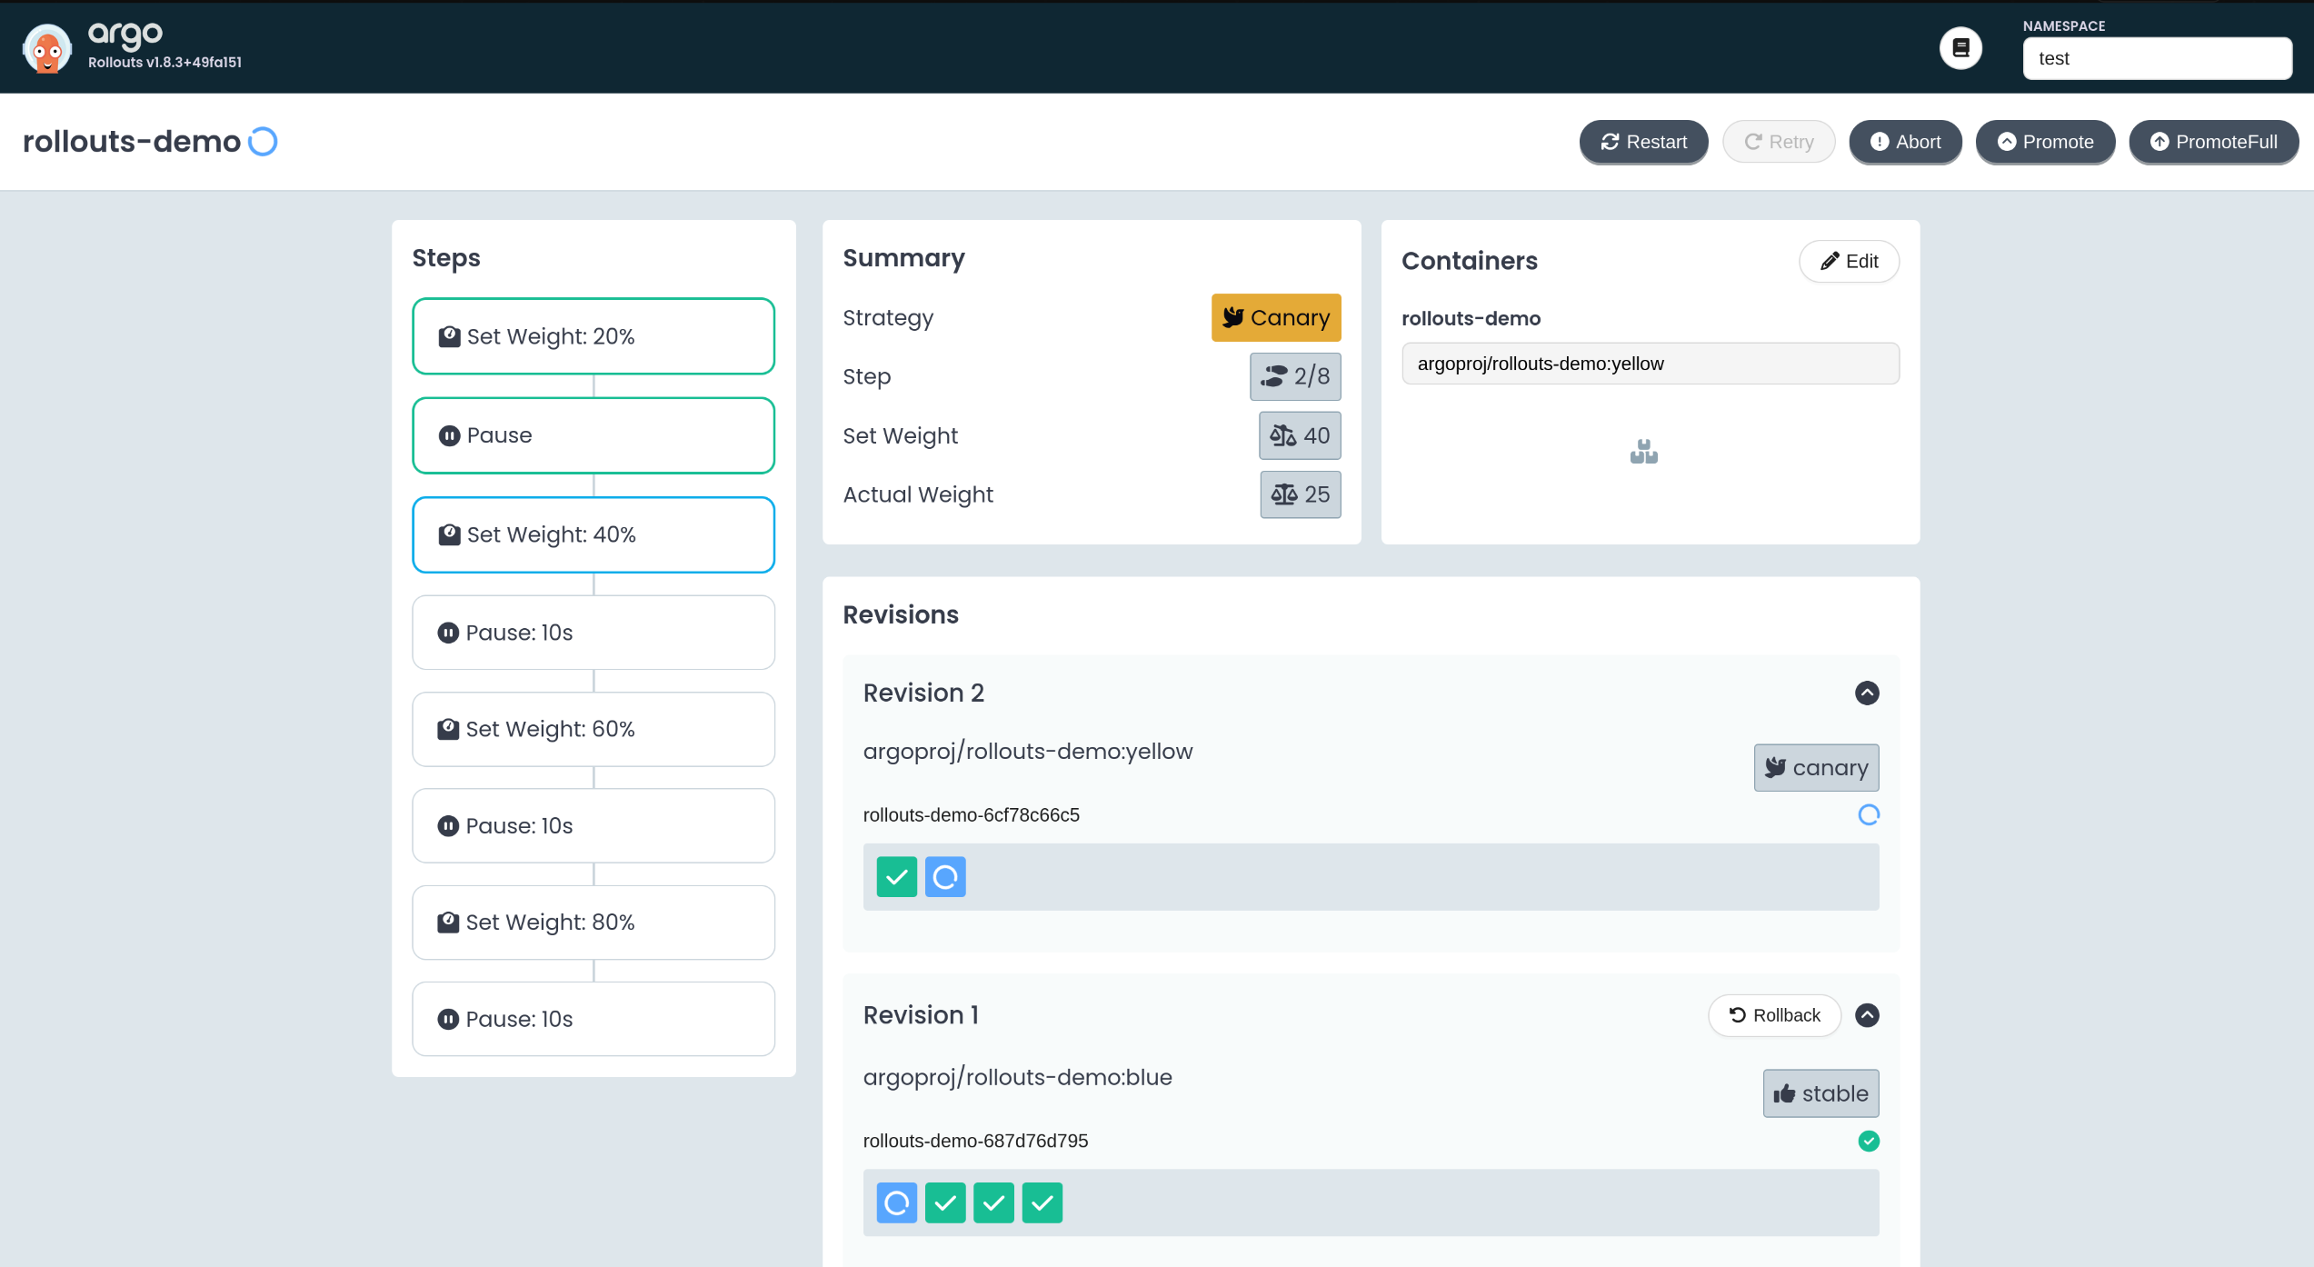This screenshot has height=1267, width=2314.
Task: Click the blue progressing pod in Revision 2
Action: pyautogui.click(x=945, y=877)
